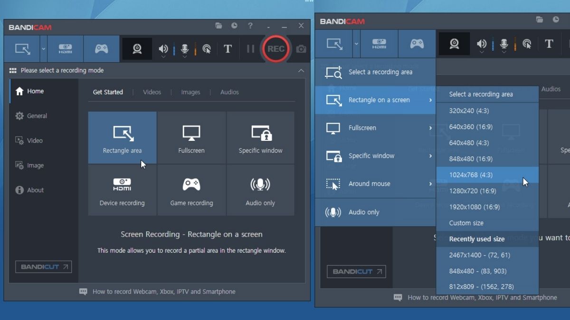Start recording with the red REC button

(x=276, y=49)
